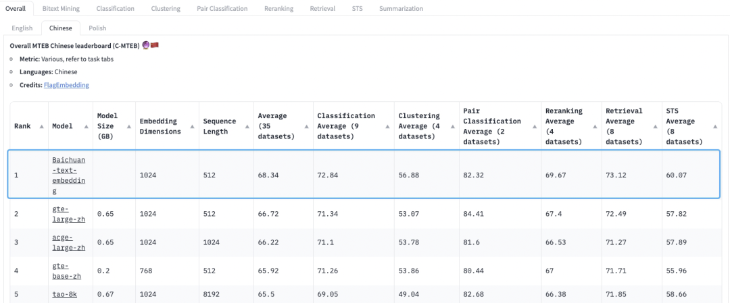Image resolution: width=730 pixels, height=303 pixels.
Task: Sort by Retrieval Average arrow
Action: click(x=656, y=126)
